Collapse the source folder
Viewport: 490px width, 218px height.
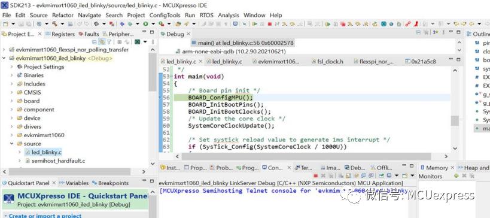[11, 144]
